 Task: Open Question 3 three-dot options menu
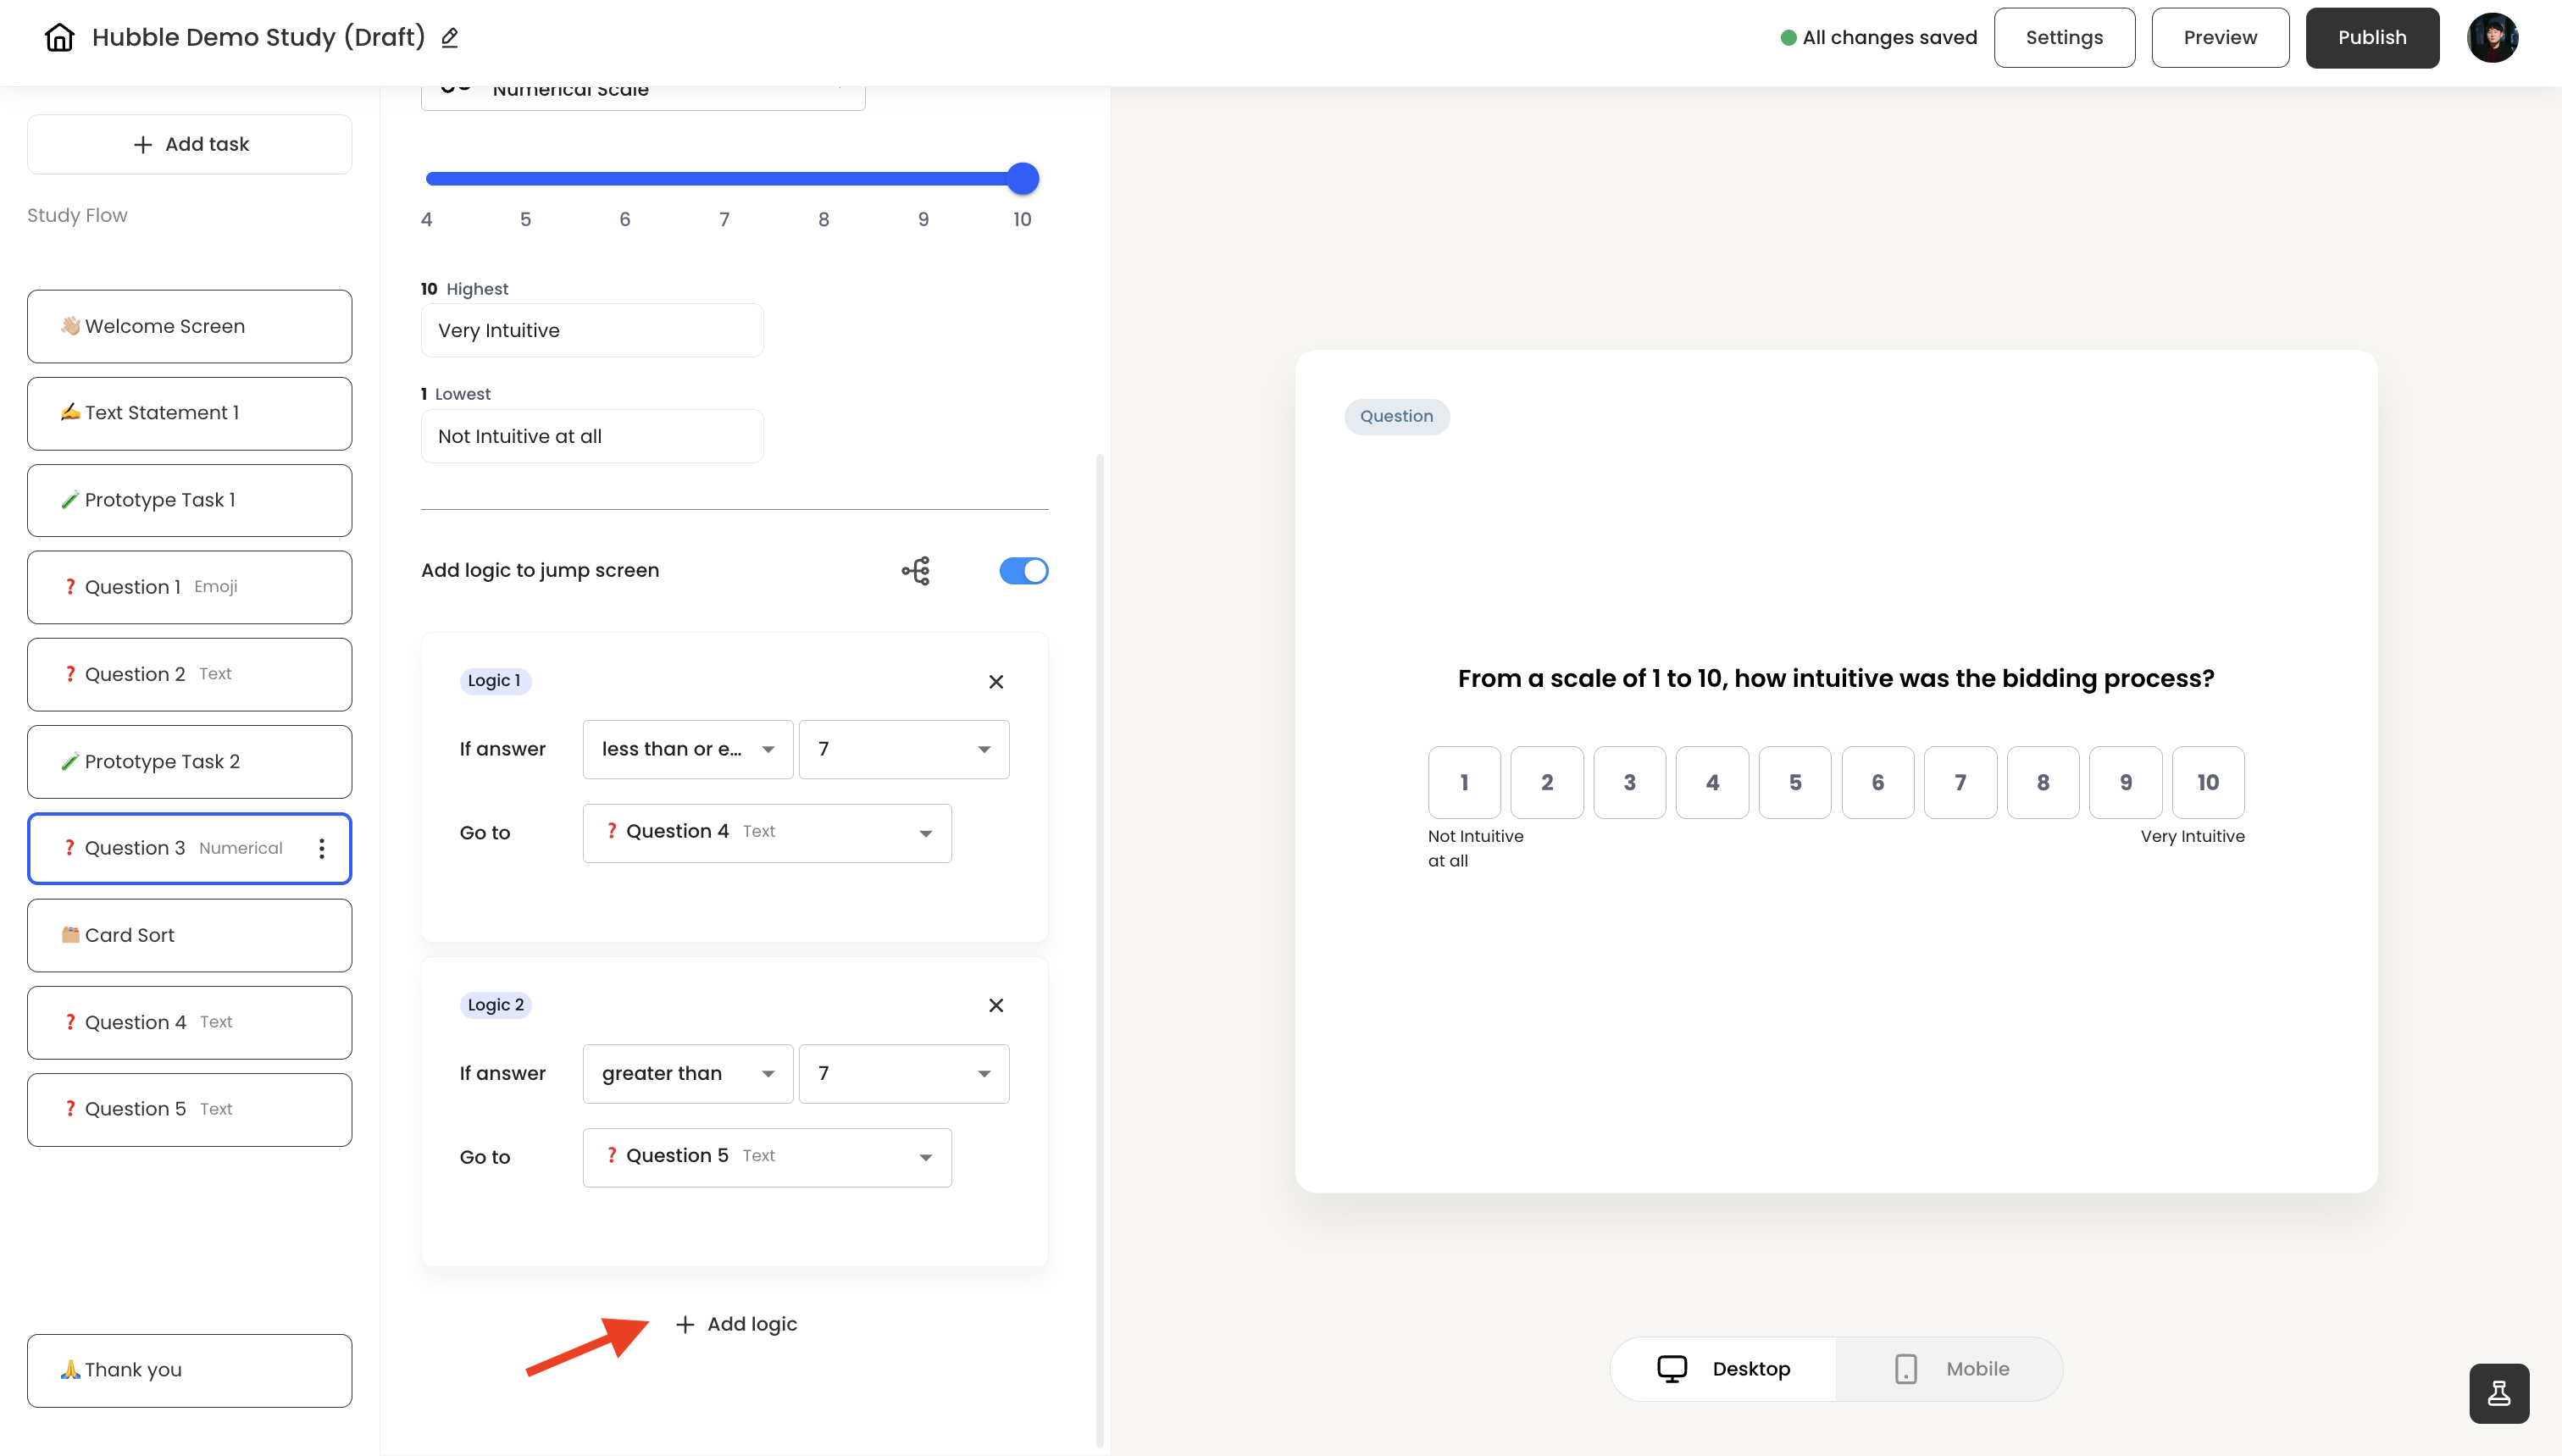[321, 848]
